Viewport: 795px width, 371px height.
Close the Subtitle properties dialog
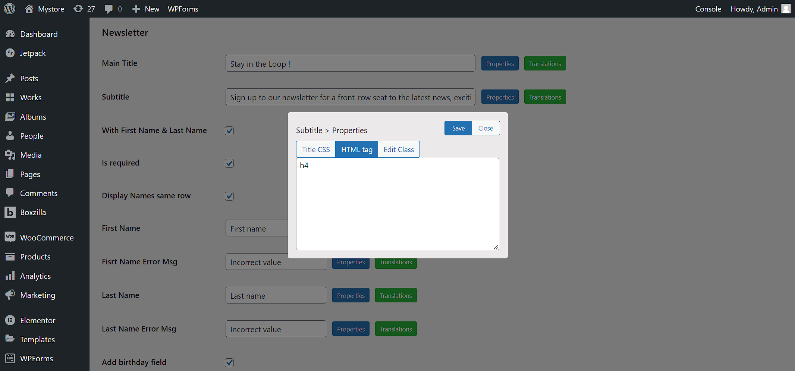486,128
